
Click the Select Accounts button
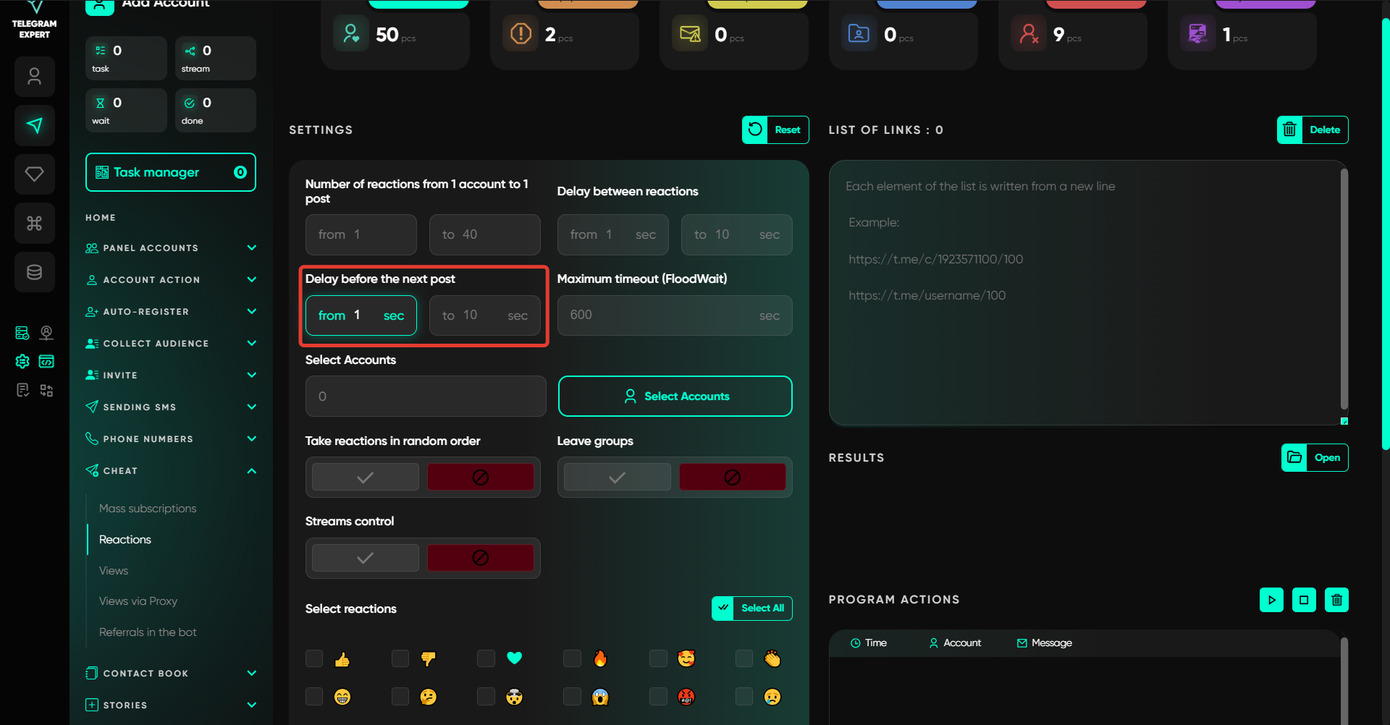675,397
